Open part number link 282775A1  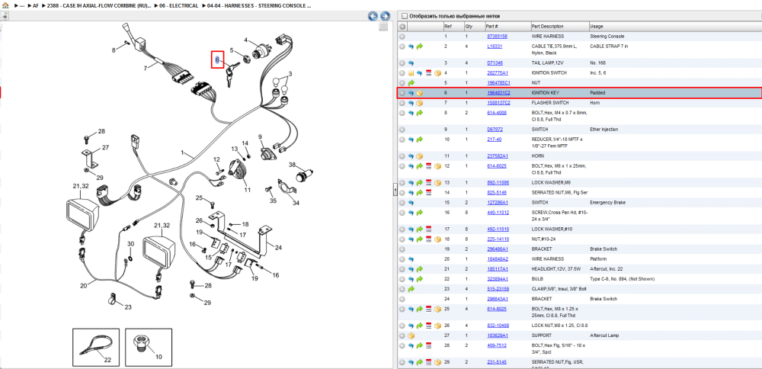click(x=498, y=73)
